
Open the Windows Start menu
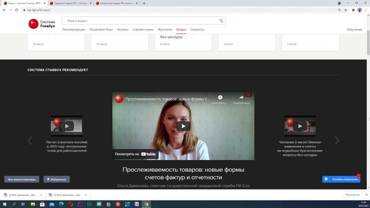click(x=5, y=204)
